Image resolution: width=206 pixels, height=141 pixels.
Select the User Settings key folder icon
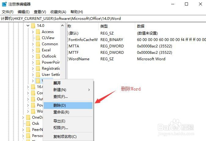38,75
